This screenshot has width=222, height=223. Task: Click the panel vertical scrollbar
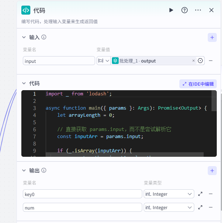click(221, 152)
